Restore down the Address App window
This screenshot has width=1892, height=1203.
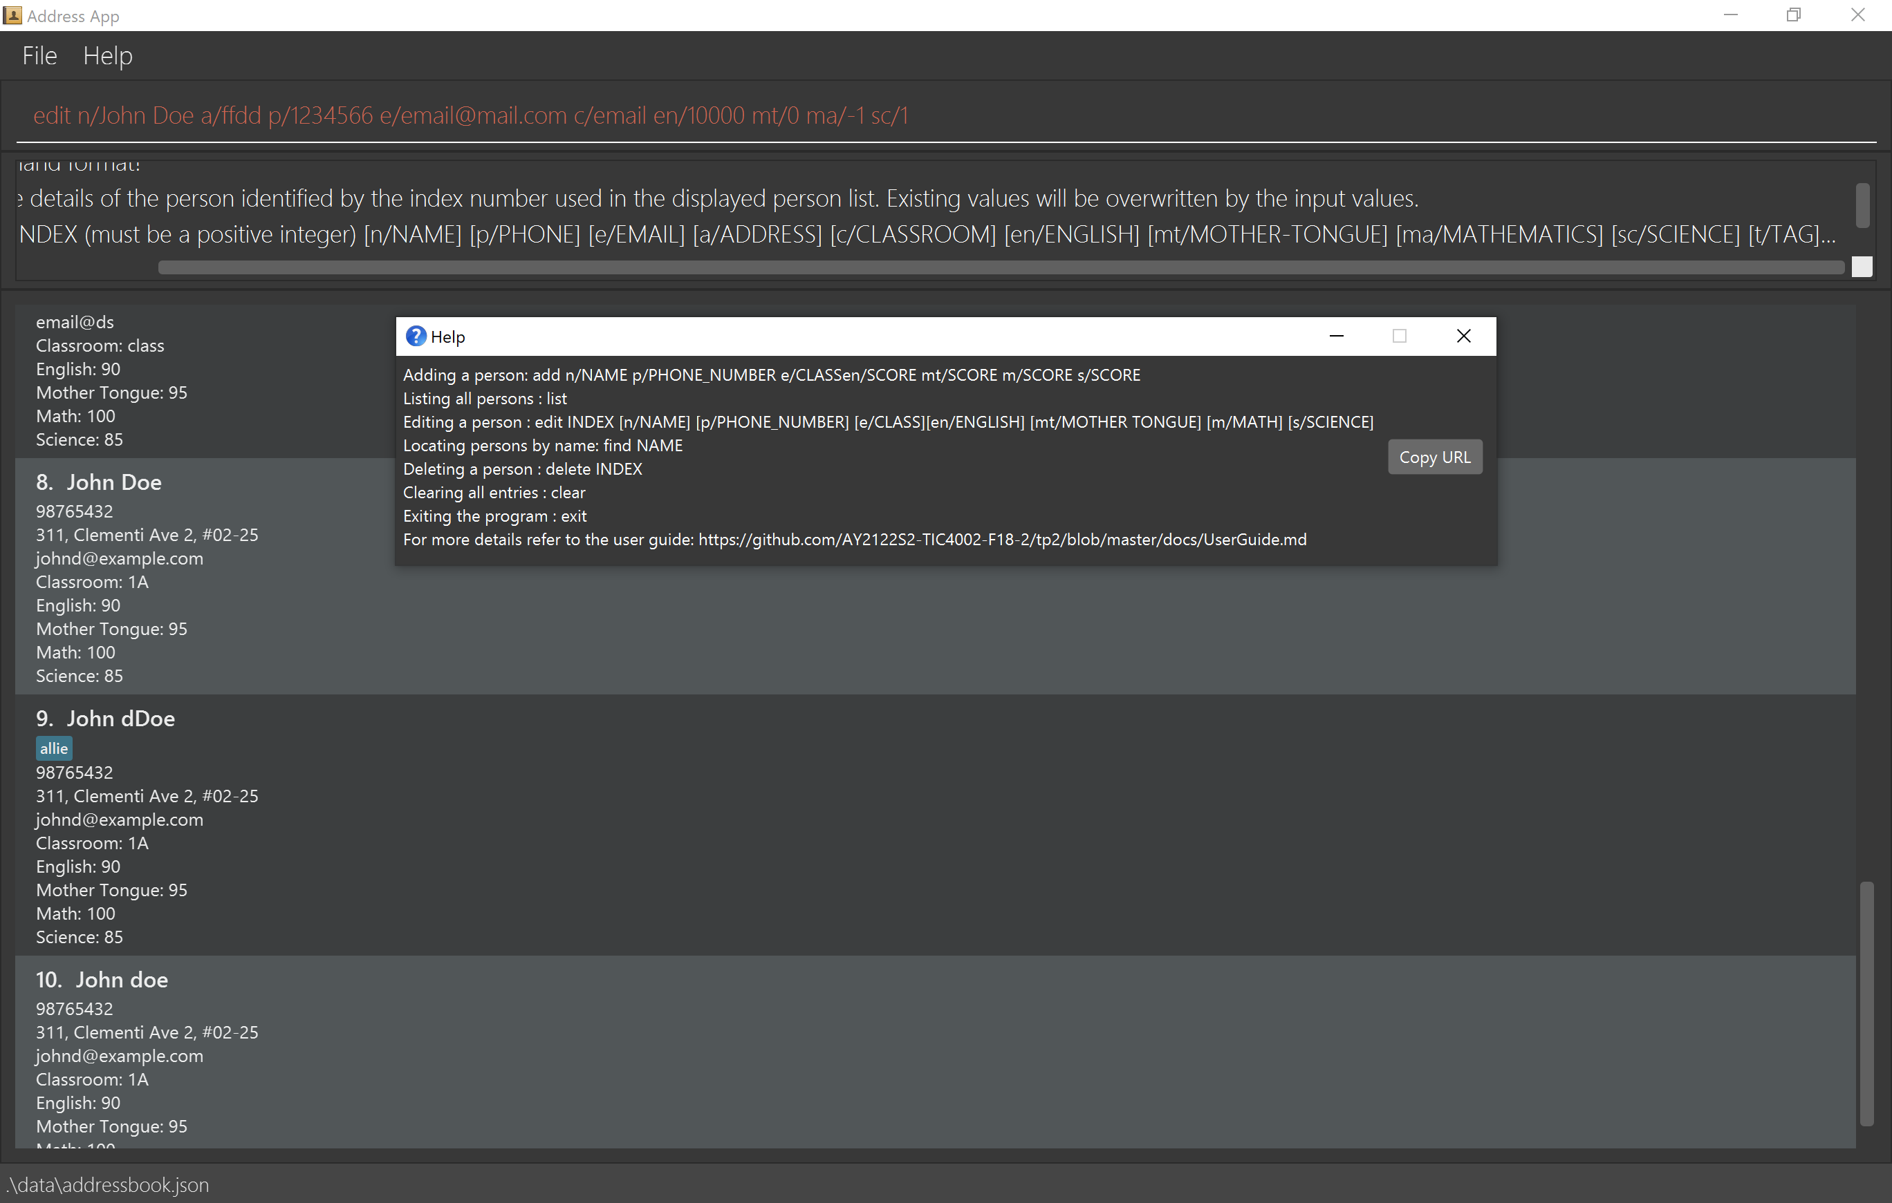(x=1793, y=15)
